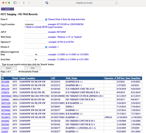Click the API # input field
Screen dimensions: 146x133
click(x=36, y=32)
